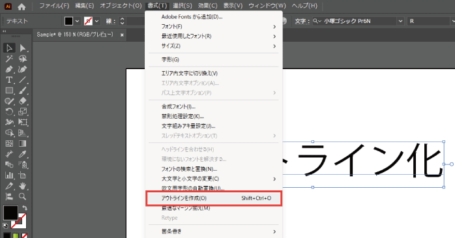Select the Perspective Grid tool
Screen dimensions: 455x238
pos(23,133)
